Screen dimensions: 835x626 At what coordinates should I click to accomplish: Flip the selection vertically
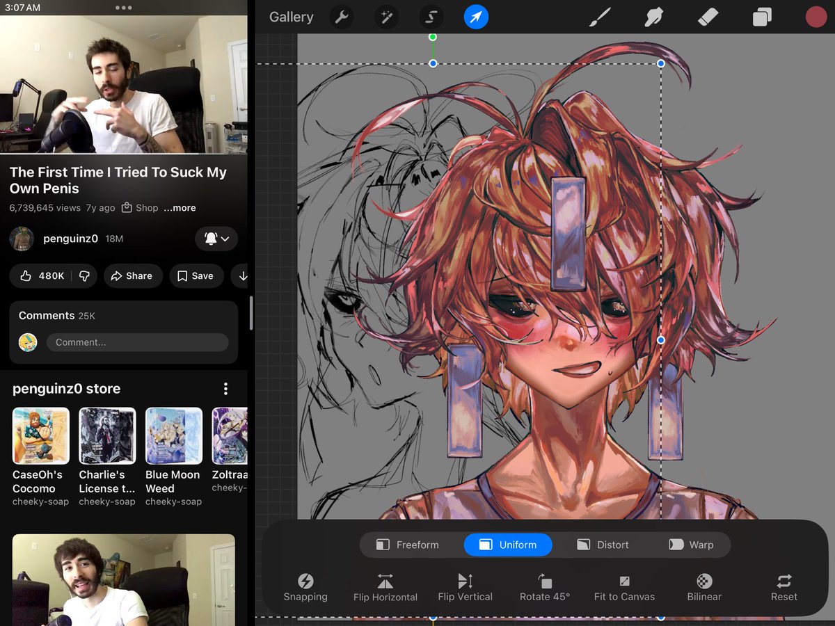click(466, 588)
